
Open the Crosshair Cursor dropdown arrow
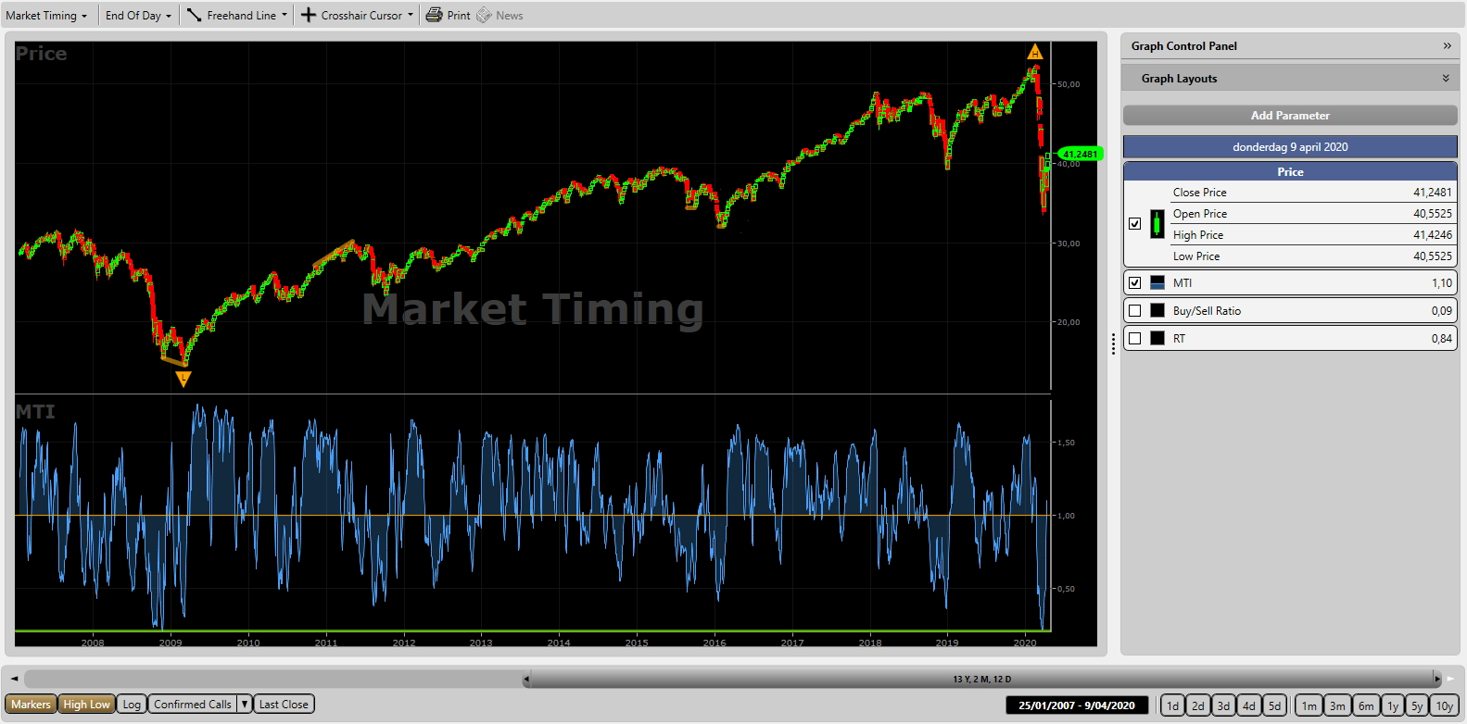point(411,15)
